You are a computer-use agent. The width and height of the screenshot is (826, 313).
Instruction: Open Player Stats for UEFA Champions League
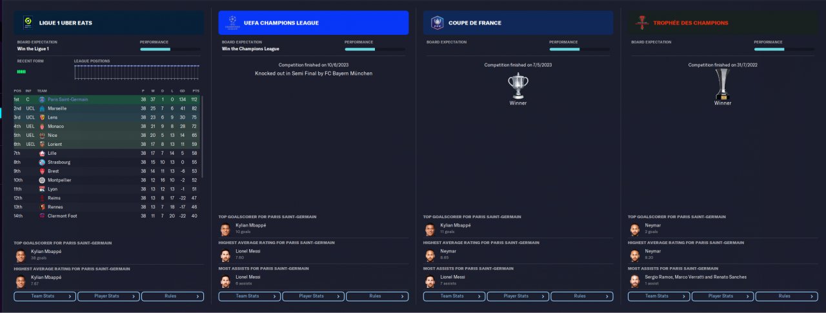pos(312,296)
